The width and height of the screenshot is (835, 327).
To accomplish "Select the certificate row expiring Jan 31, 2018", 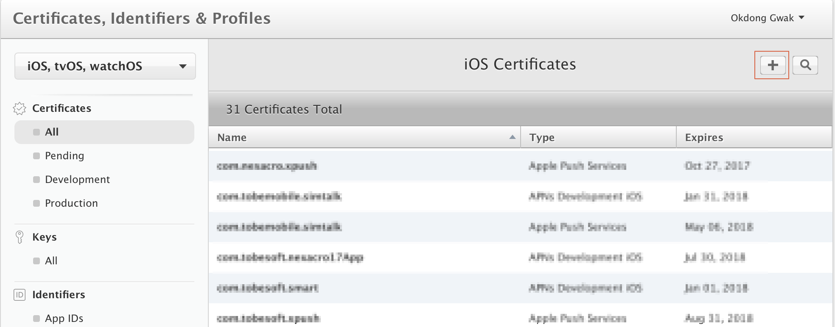I will (520, 197).
